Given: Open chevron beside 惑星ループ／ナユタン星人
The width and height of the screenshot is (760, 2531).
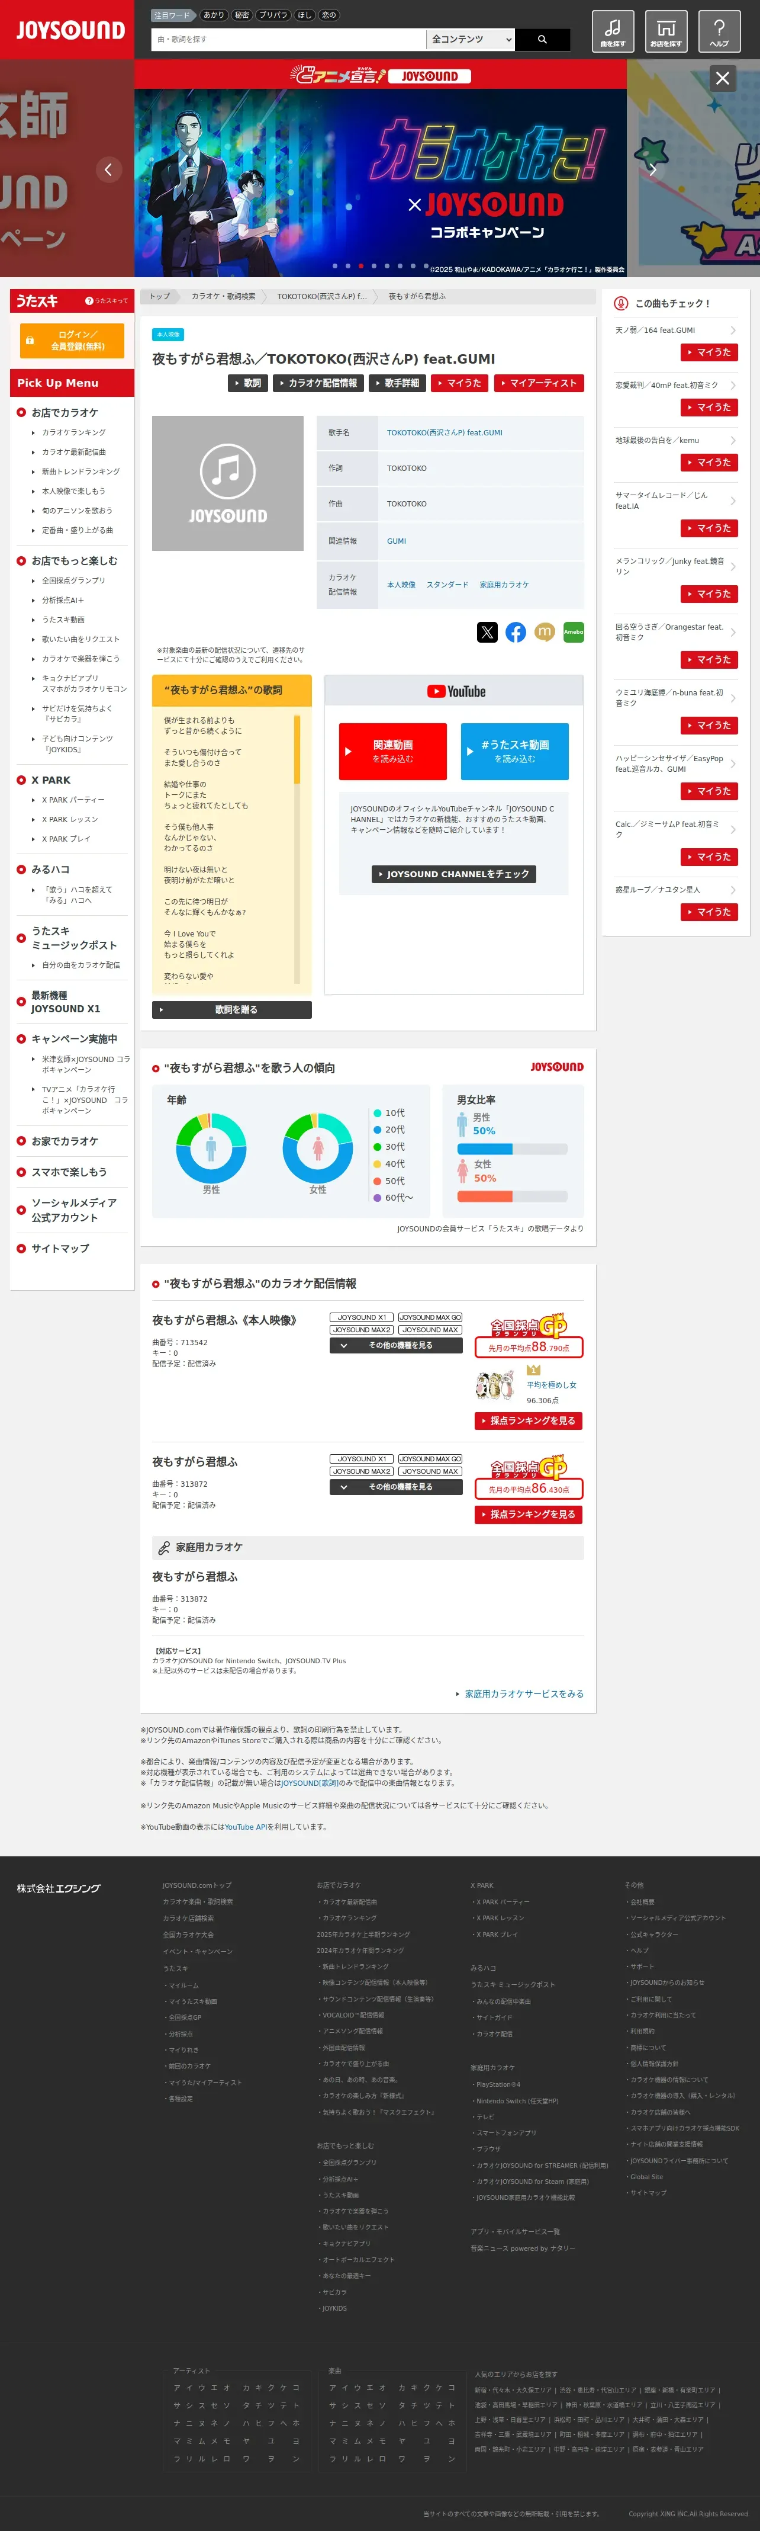Looking at the screenshot, I should [x=733, y=890].
